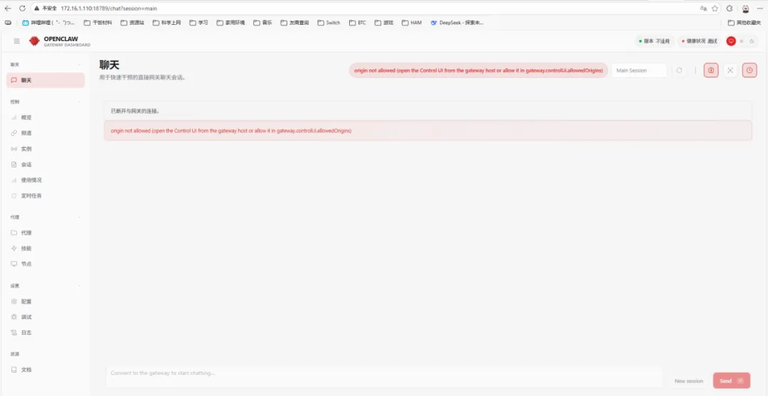Collapse the 设置 sidebar section
The height and width of the screenshot is (396, 768).
point(46,285)
